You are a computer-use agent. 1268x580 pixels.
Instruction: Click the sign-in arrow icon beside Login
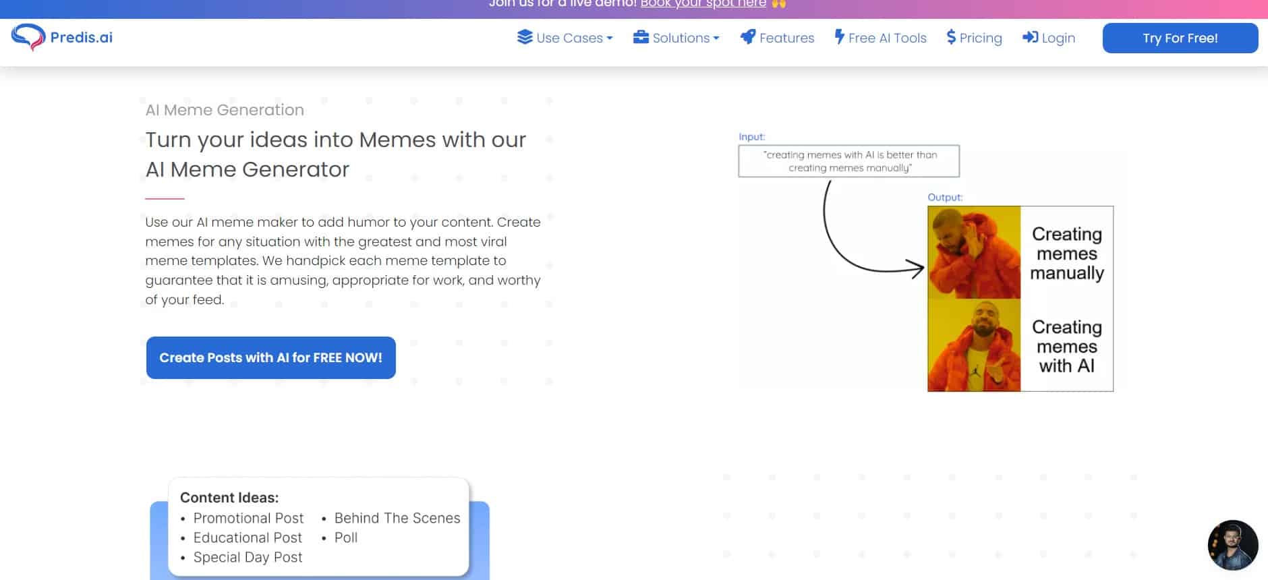[x=1030, y=37]
